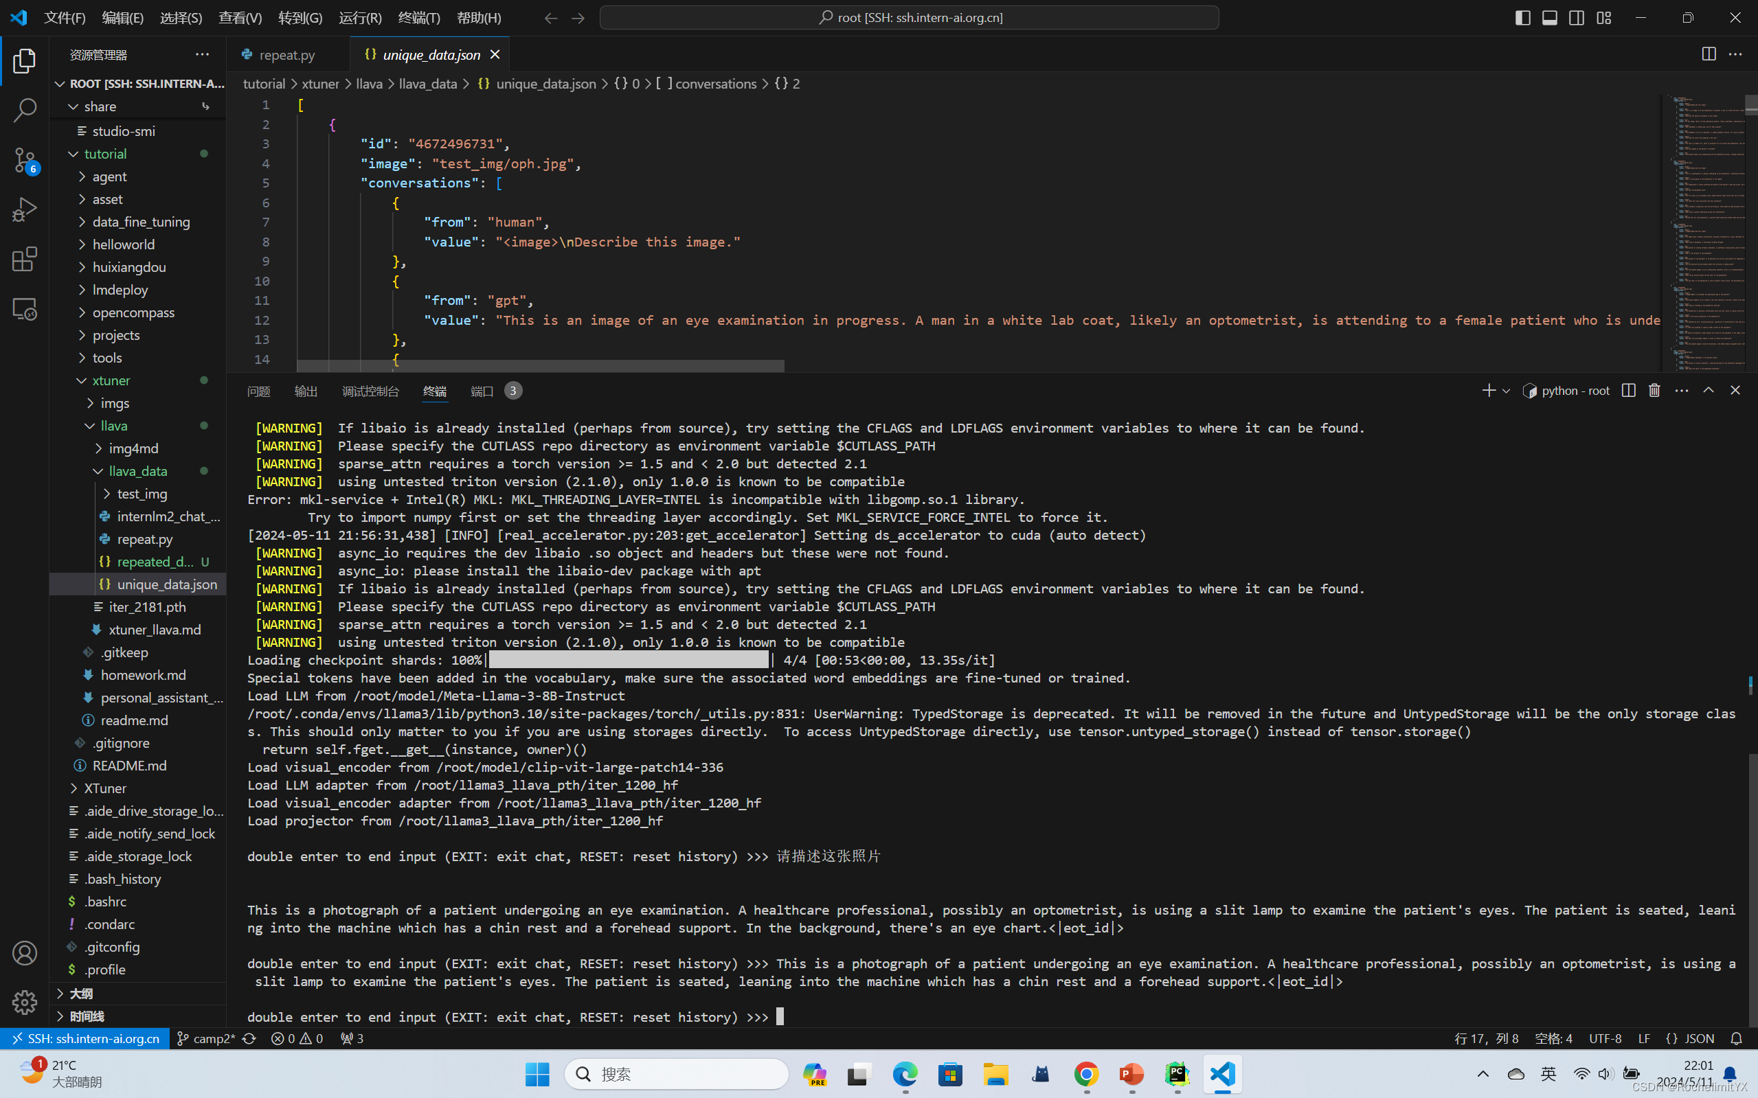Expand the 时间线 timeline section

point(137,1016)
